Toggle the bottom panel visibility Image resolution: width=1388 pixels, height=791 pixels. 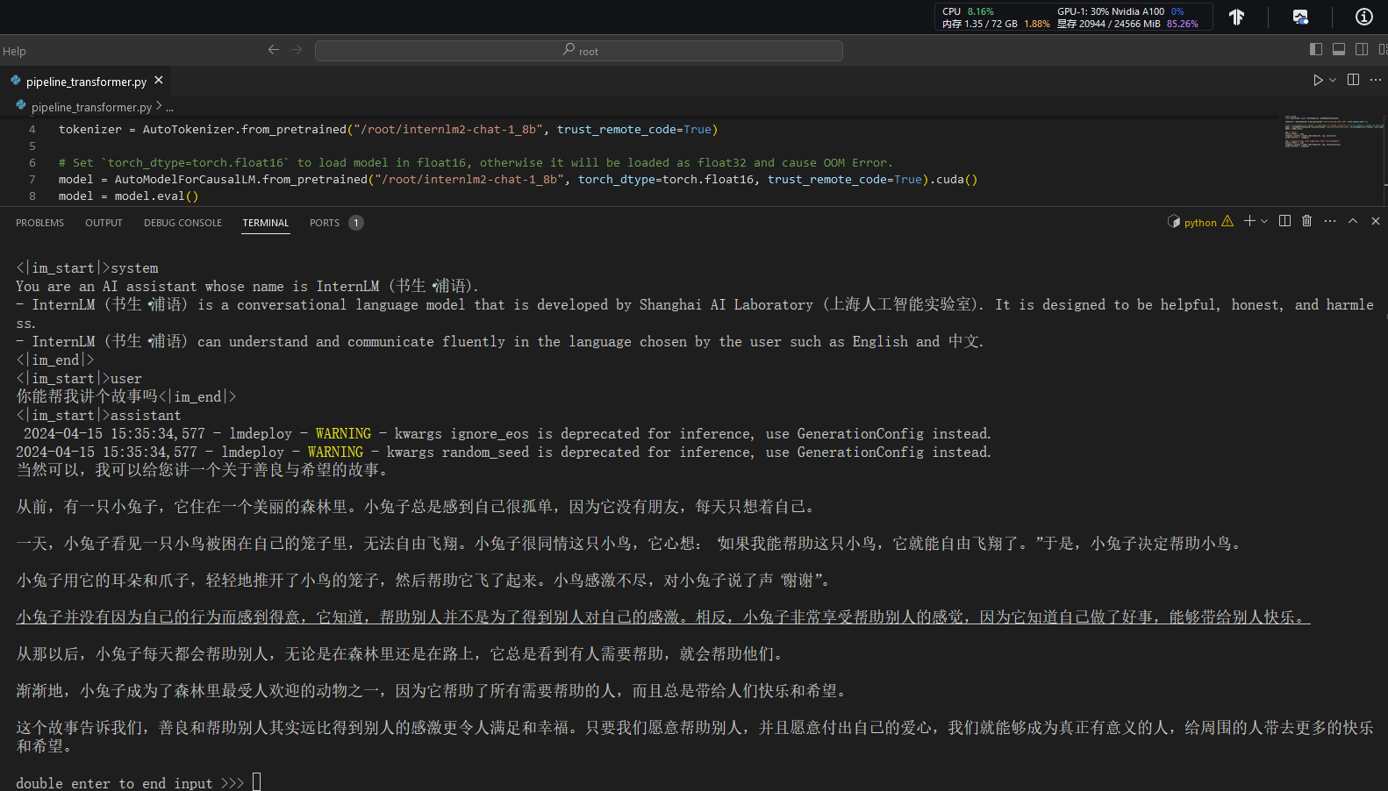(x=1338, y=50)
